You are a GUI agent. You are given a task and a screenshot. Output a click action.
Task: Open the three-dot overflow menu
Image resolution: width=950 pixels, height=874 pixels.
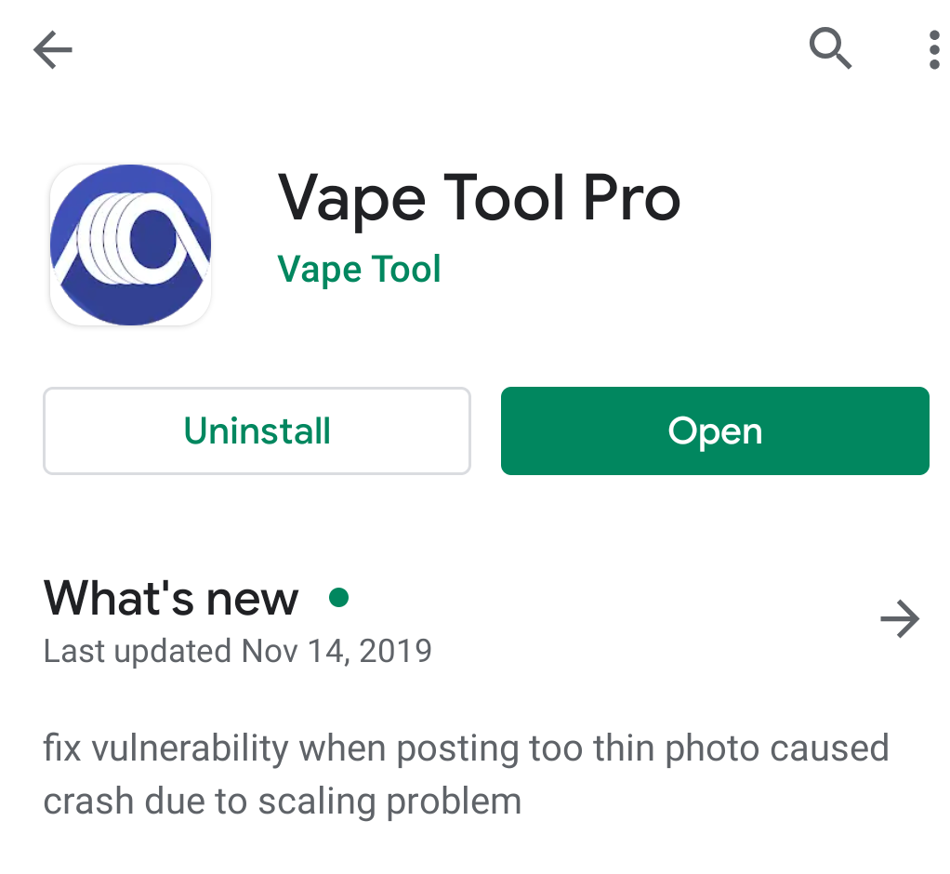pyautogui.click(x=934, y=49)
